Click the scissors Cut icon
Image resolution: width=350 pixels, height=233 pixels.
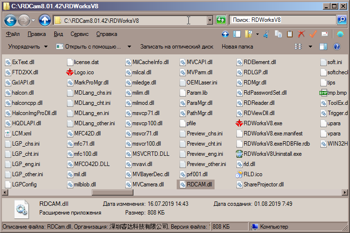coord(266,34)
